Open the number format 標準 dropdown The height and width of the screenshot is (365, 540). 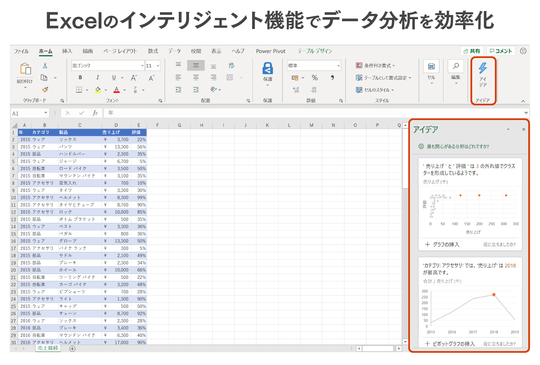338,65
